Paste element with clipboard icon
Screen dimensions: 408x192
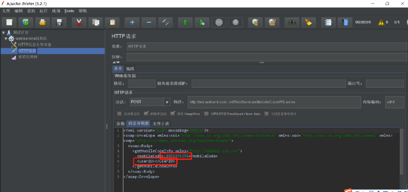pos(112,22)
